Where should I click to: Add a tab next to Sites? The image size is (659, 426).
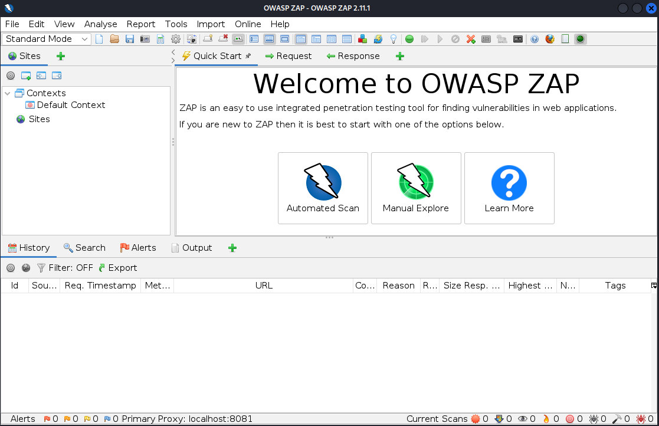coord(61,56)
